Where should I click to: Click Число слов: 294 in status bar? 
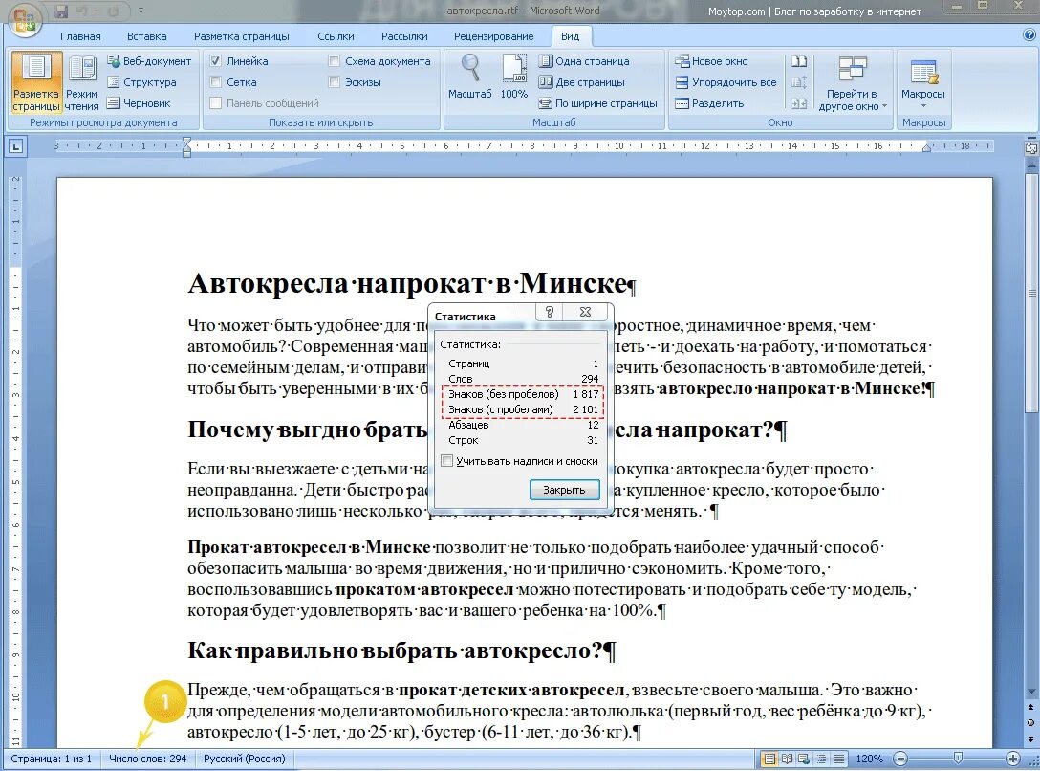tap(148, 759)
